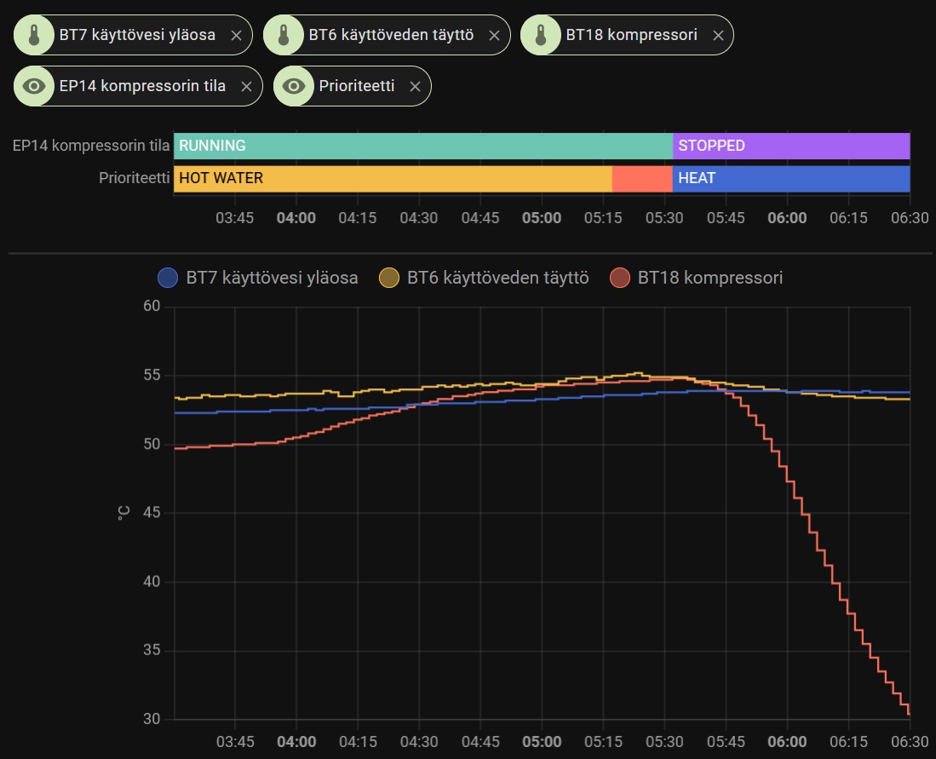The image size is (936, 759).
Task: Click eye icon on EP14 kompressorin tila chip
Action: [x=33, y=86]
